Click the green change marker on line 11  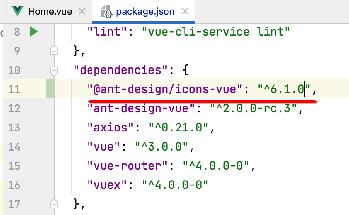coord(50,89)
